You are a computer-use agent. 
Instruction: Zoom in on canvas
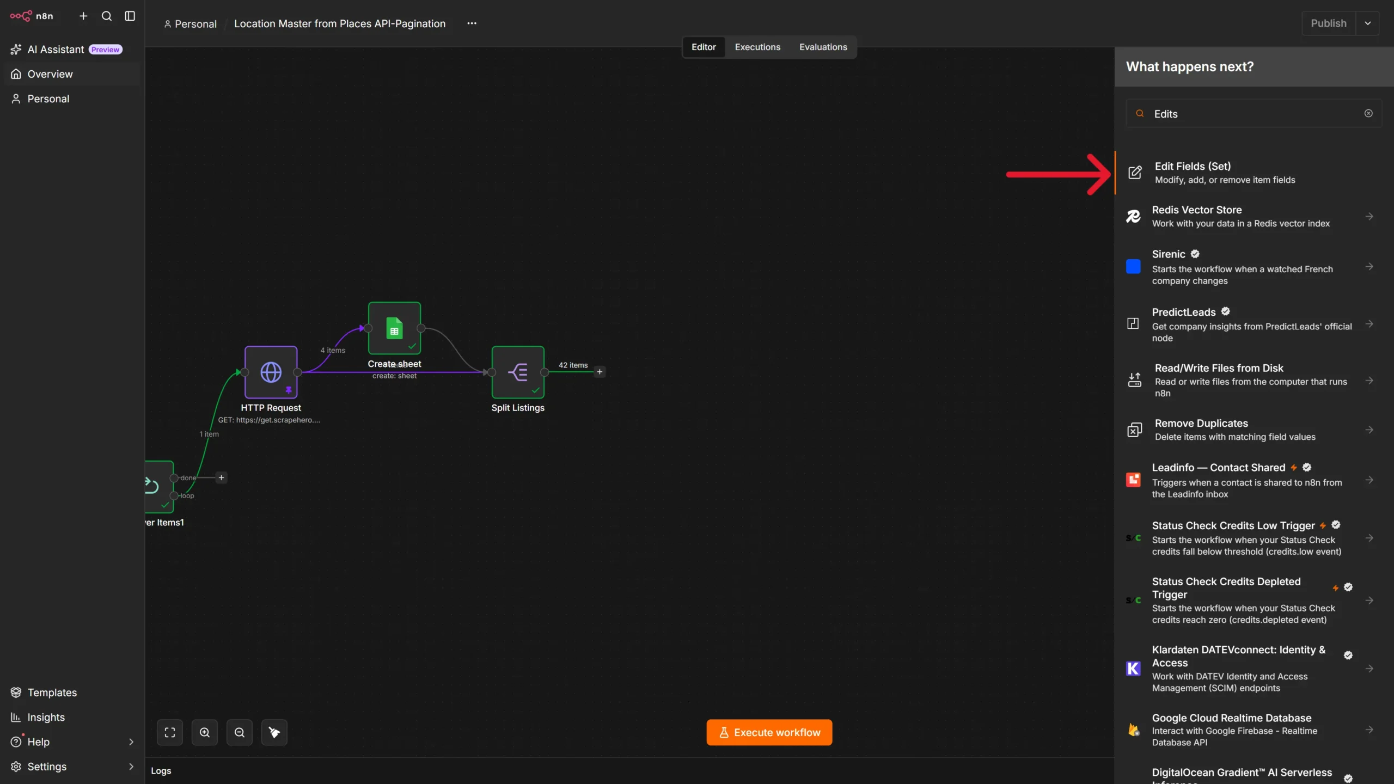[x=205, y=732]
